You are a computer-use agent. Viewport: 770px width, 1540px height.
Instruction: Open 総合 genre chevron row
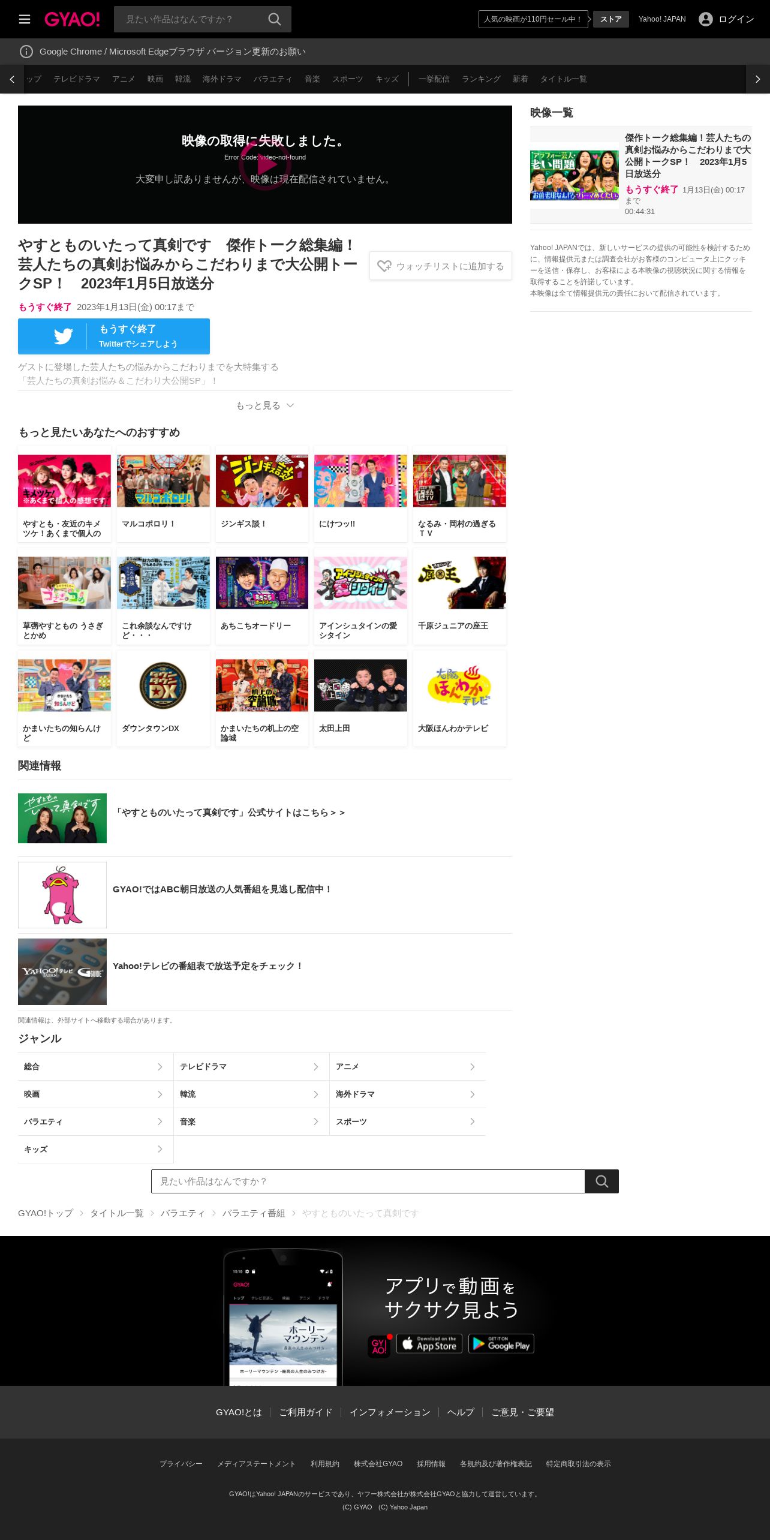[x=95, y=1066]
